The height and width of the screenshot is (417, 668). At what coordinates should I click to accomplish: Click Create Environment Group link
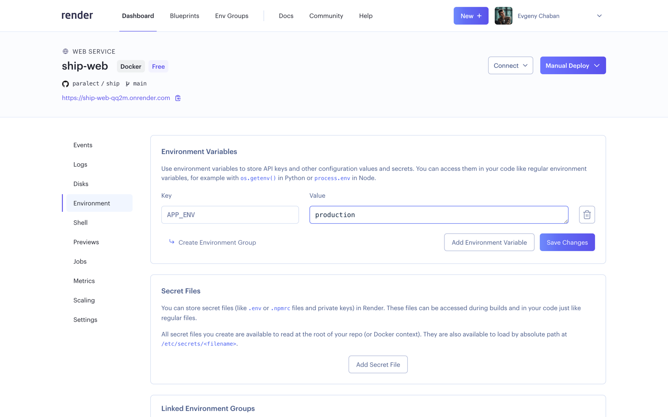pos(217,242)
